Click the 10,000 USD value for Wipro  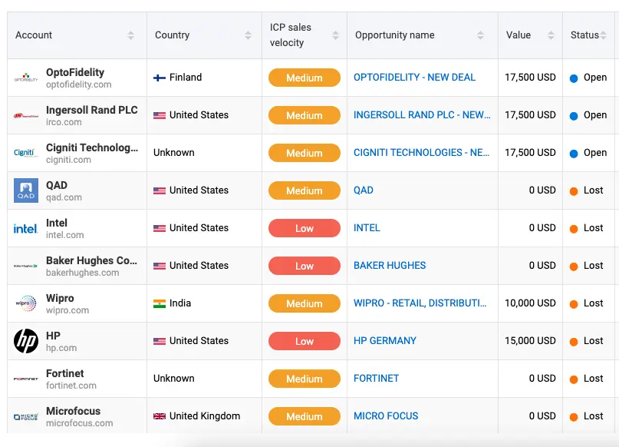(x=530, y=303)
